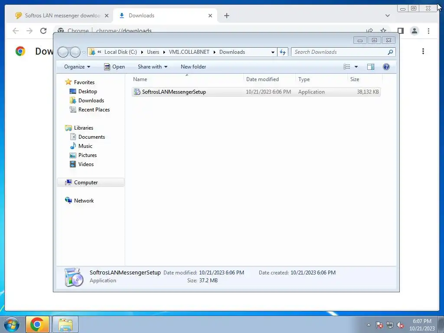Close the Downloads Chrome tab

pos(210,16)
